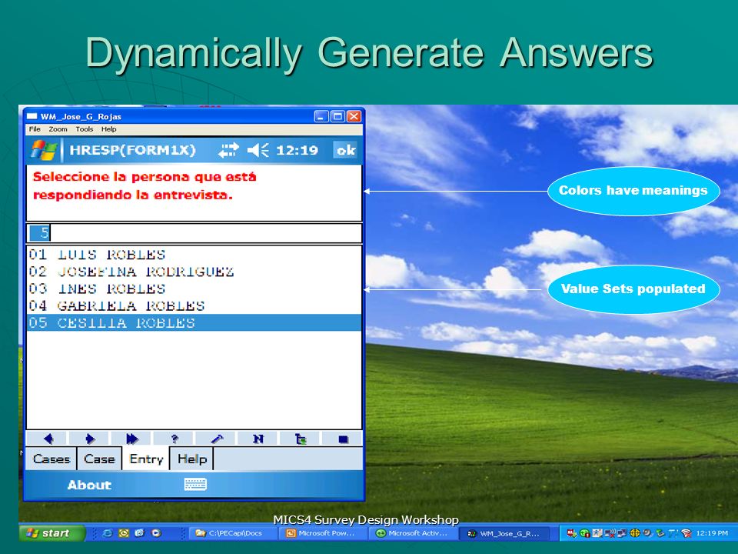The width and height of the screenshot is (738, 554).
Task: Close the WM_Jose_G_Rojas window
Action: [354, 116]
